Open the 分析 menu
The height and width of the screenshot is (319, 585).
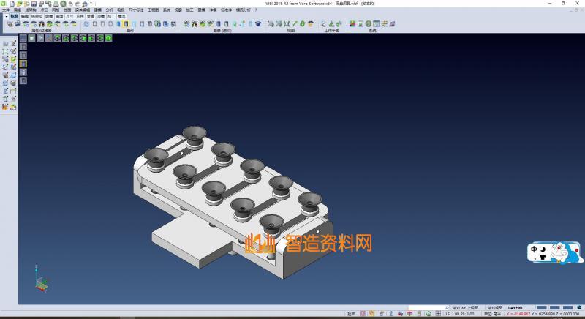109,10
